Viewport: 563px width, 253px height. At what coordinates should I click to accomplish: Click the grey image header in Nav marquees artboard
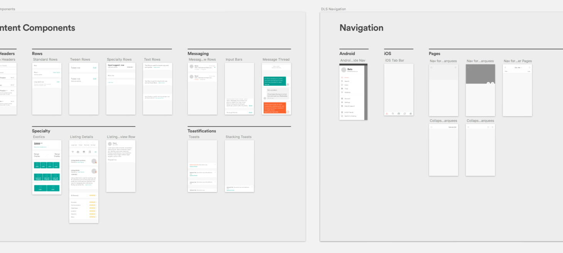click(480, 74)
